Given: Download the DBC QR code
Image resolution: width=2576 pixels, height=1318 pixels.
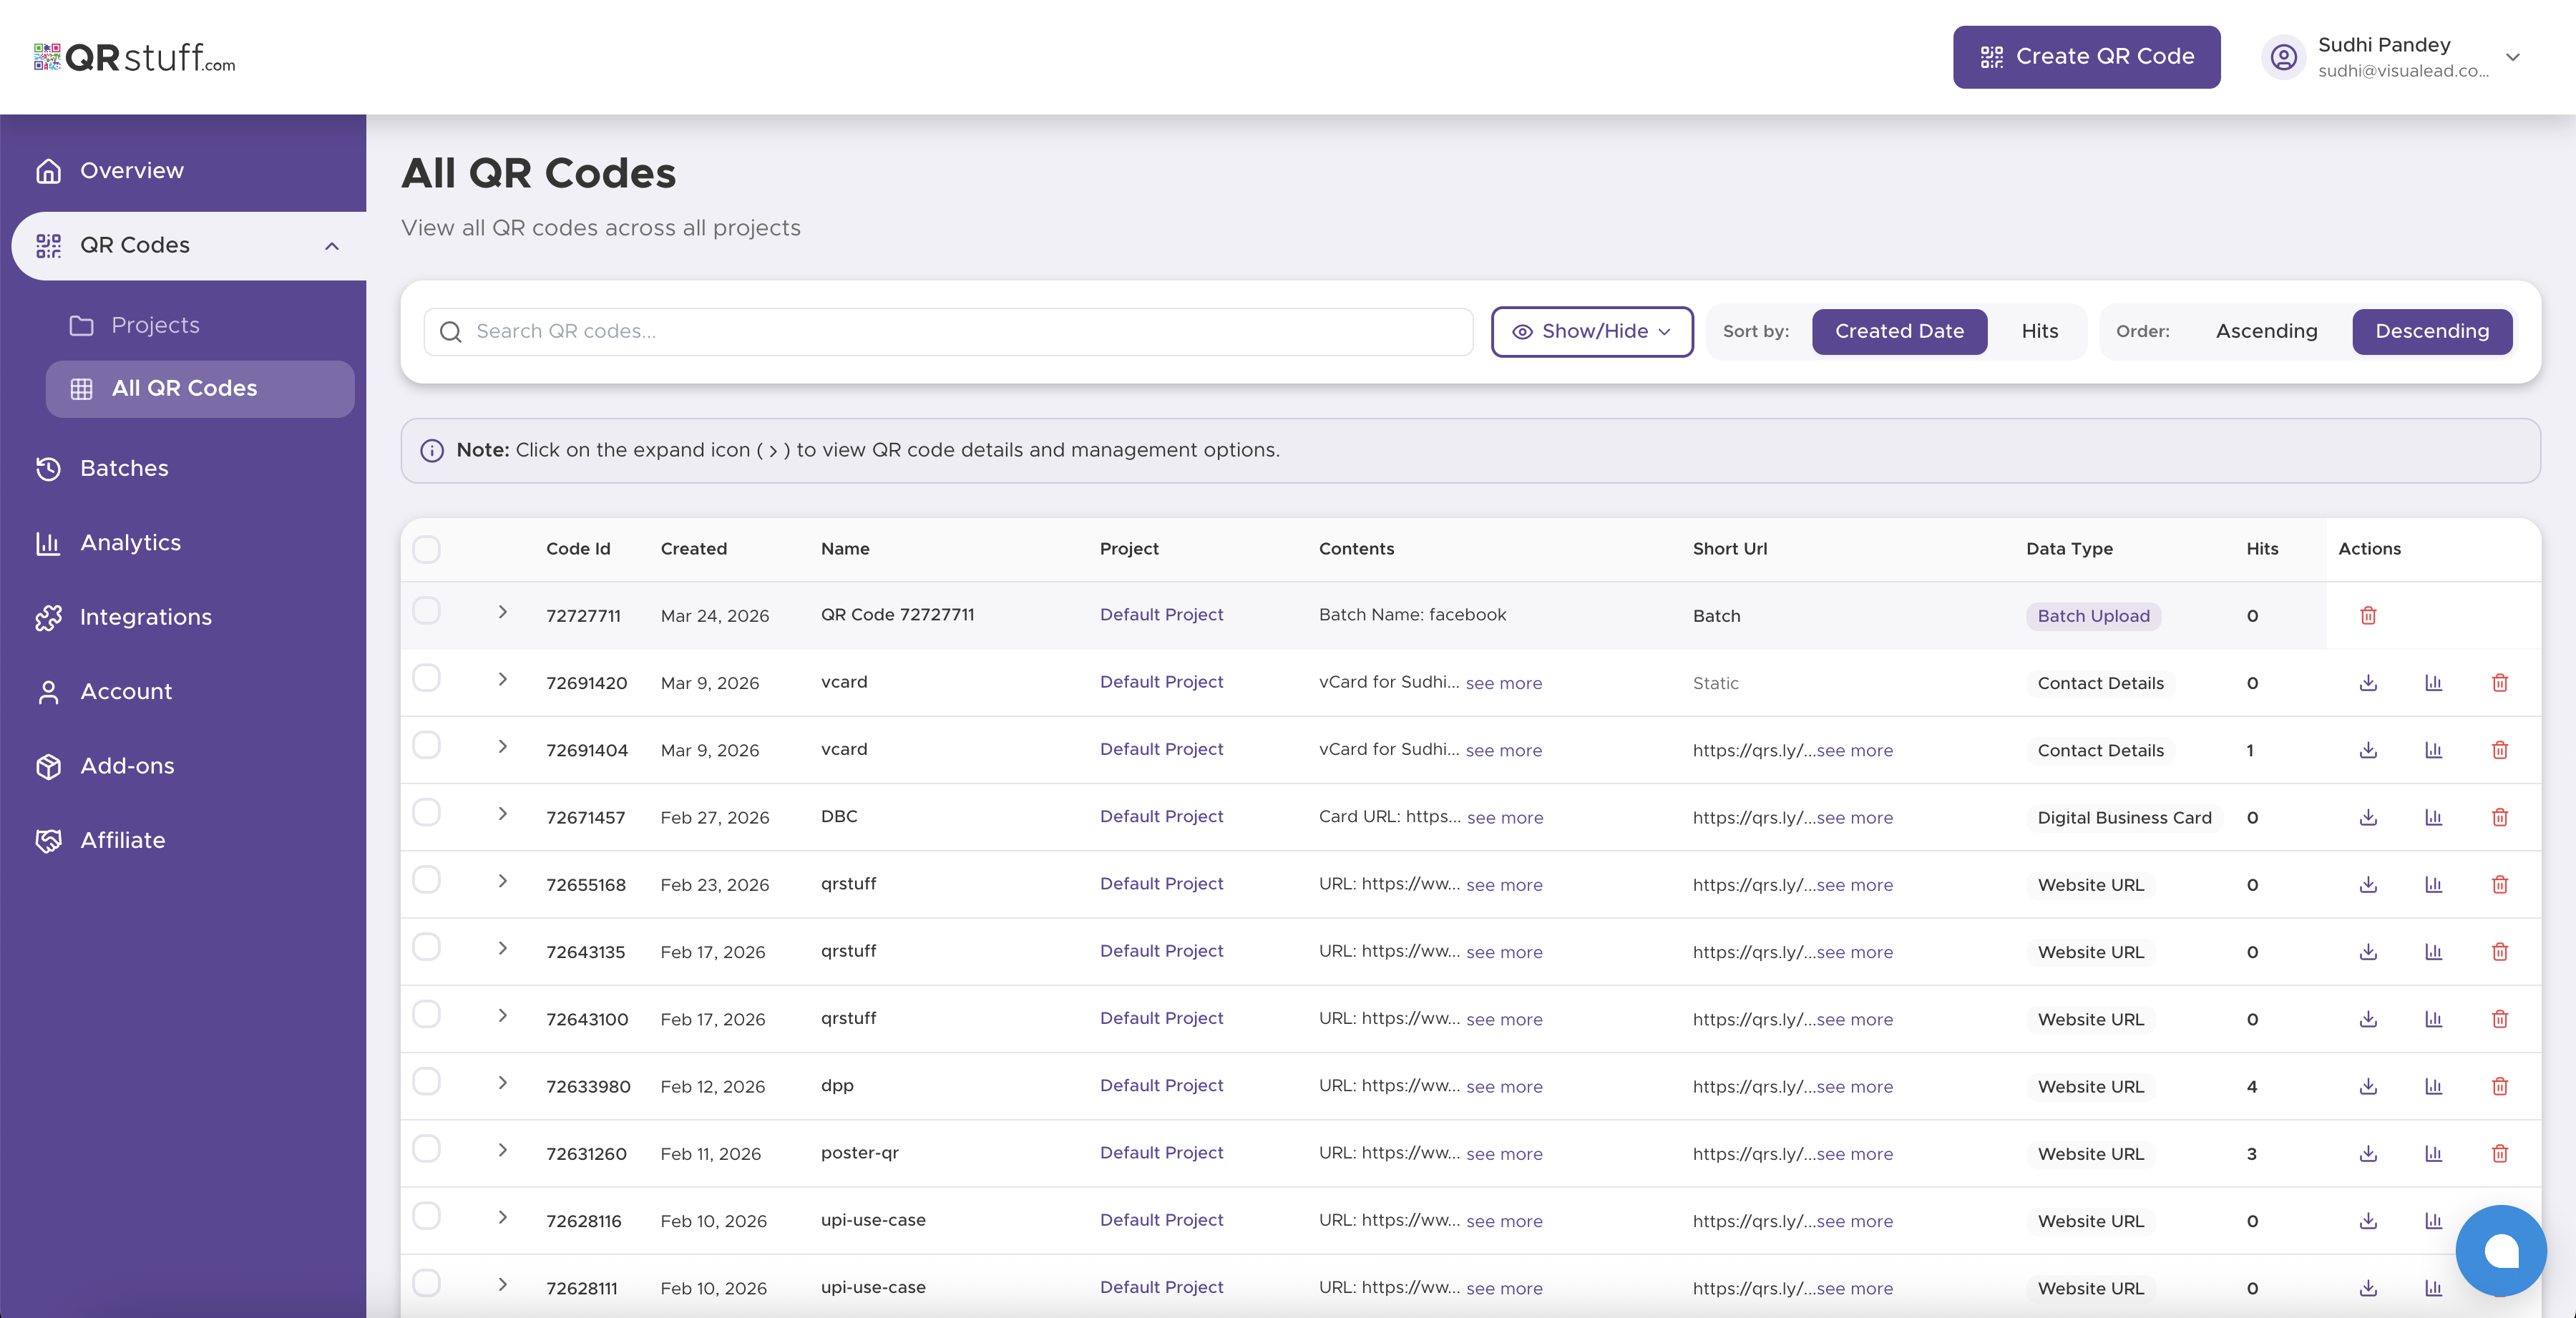Looking at the screenshot, I should coord(2367,817).
